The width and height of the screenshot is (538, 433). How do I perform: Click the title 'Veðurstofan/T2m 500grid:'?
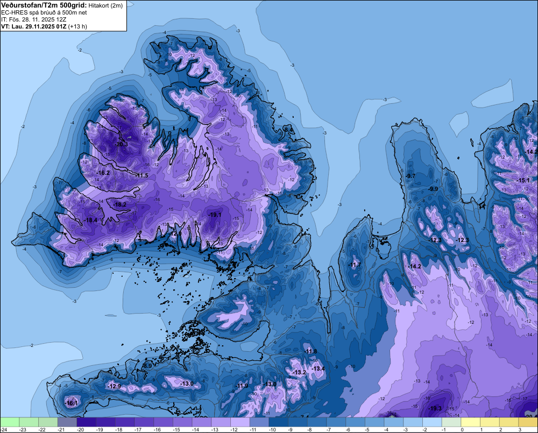click(x=44, y=5)
